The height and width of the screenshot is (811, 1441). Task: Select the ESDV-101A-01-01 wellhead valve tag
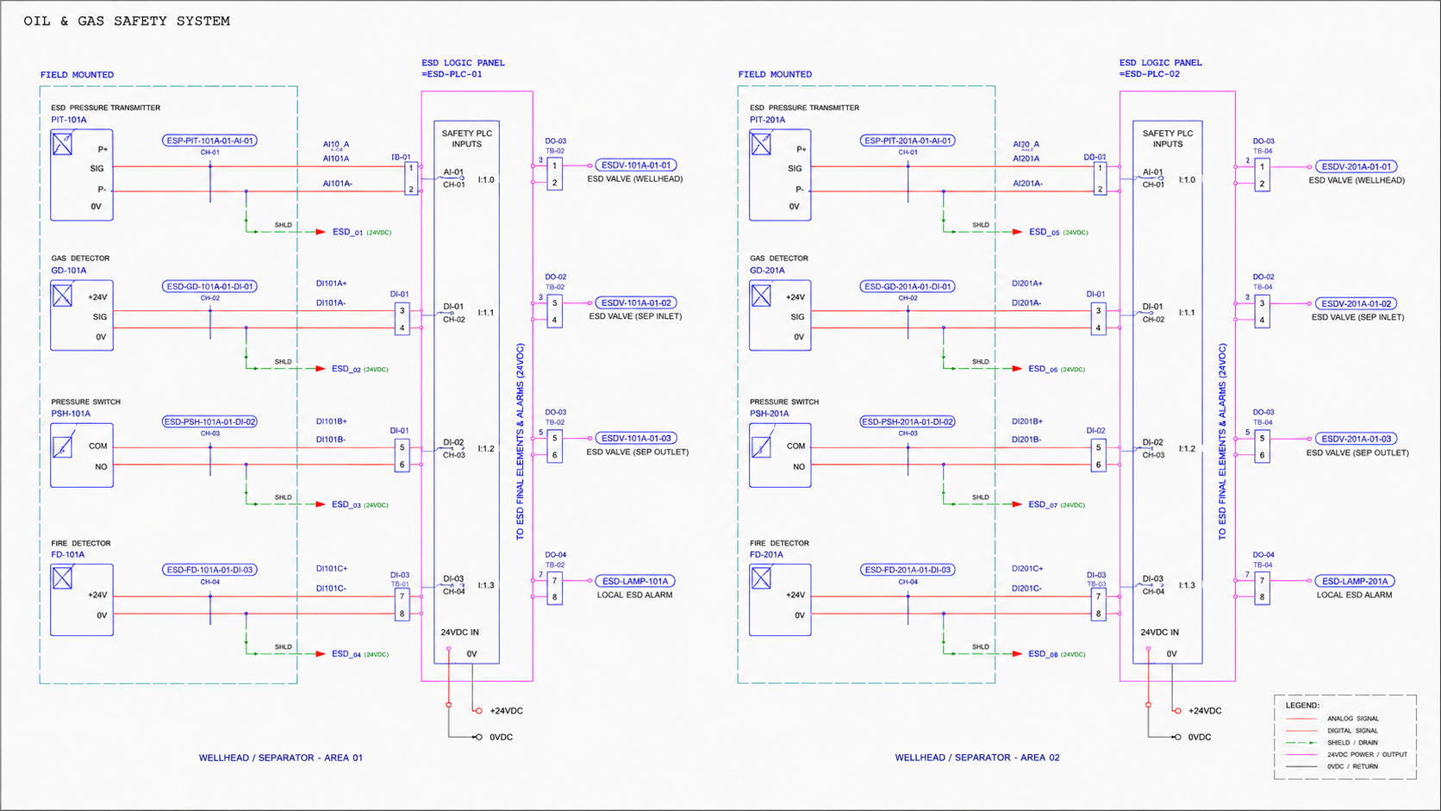636,165
